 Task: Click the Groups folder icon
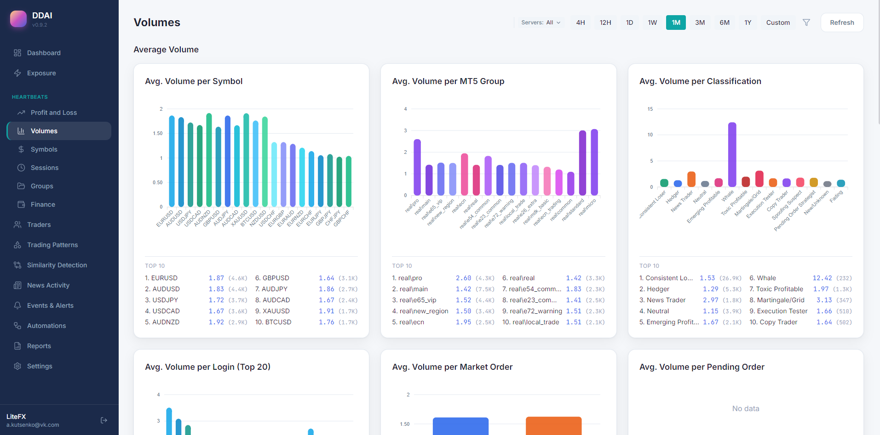click(x=21, y=186)
